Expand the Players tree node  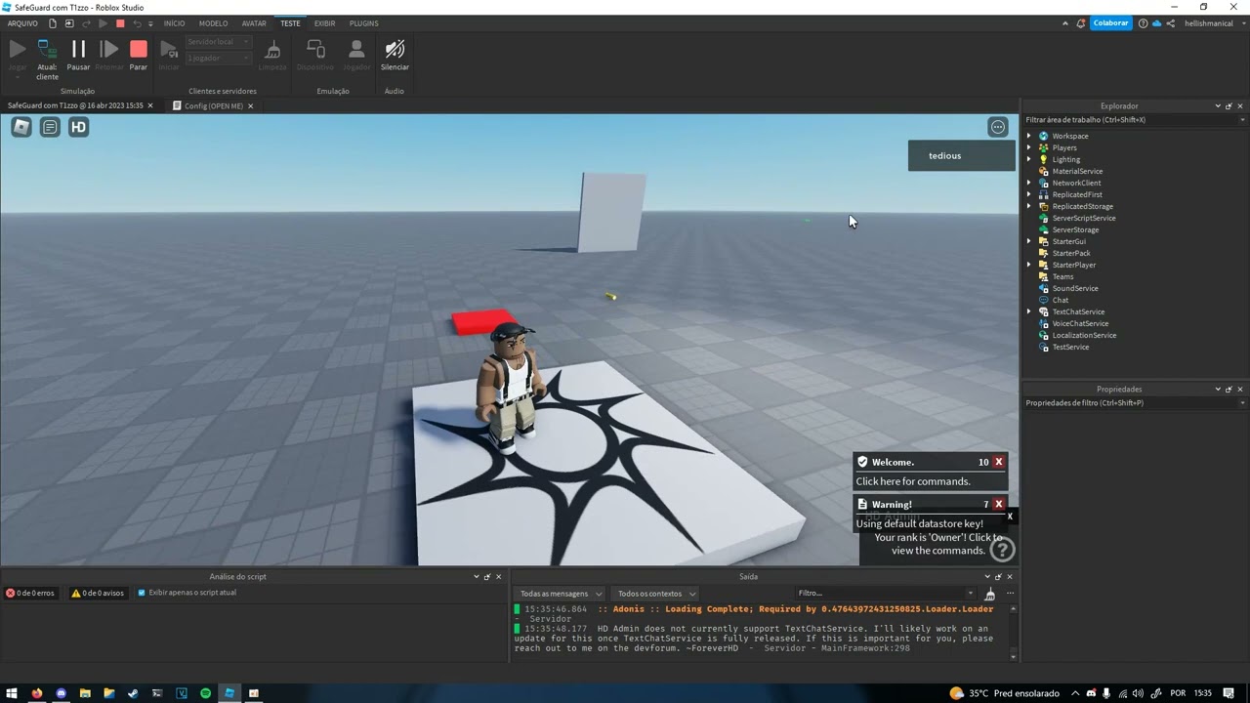click(x=1029, y=147)
